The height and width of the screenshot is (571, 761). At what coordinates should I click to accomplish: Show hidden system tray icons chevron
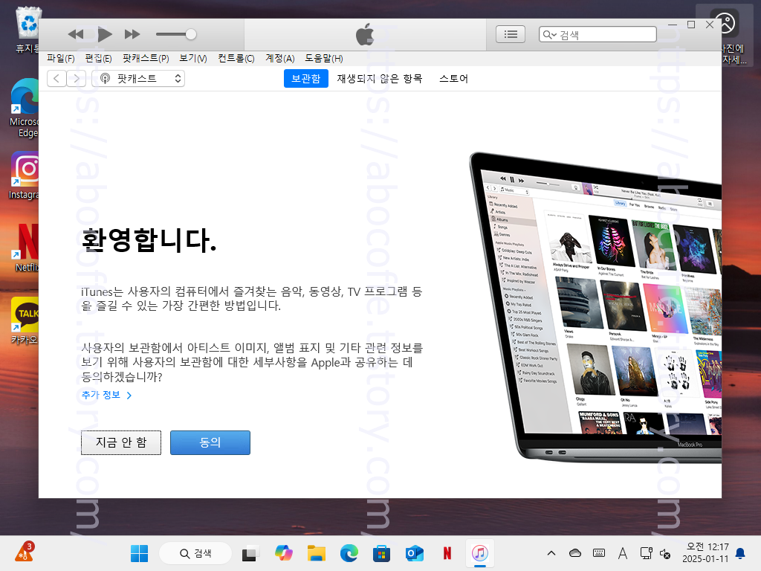pyautogui.click(x=551, y=553)
